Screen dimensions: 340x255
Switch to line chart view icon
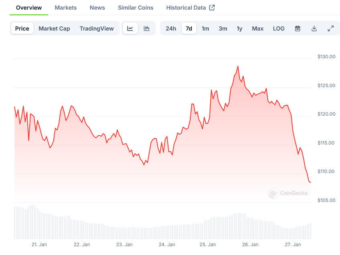130,29
